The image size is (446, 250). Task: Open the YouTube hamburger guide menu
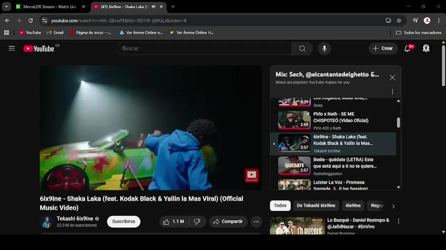[x=12, y=48]
